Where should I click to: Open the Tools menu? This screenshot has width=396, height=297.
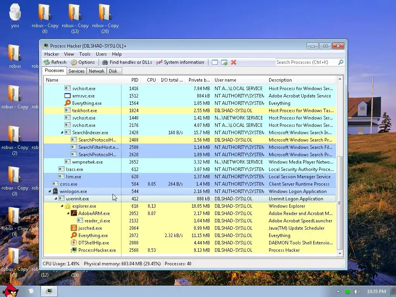pos(85,54)
